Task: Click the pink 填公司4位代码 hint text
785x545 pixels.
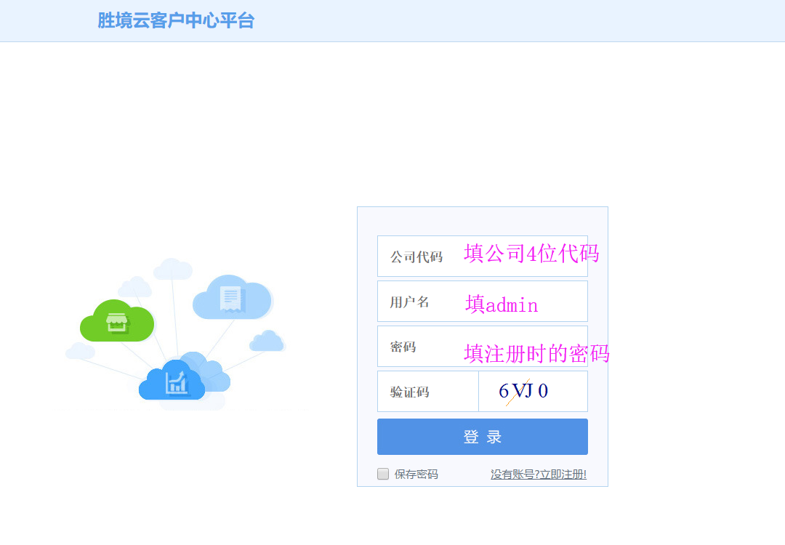Action: pos(531,254)
